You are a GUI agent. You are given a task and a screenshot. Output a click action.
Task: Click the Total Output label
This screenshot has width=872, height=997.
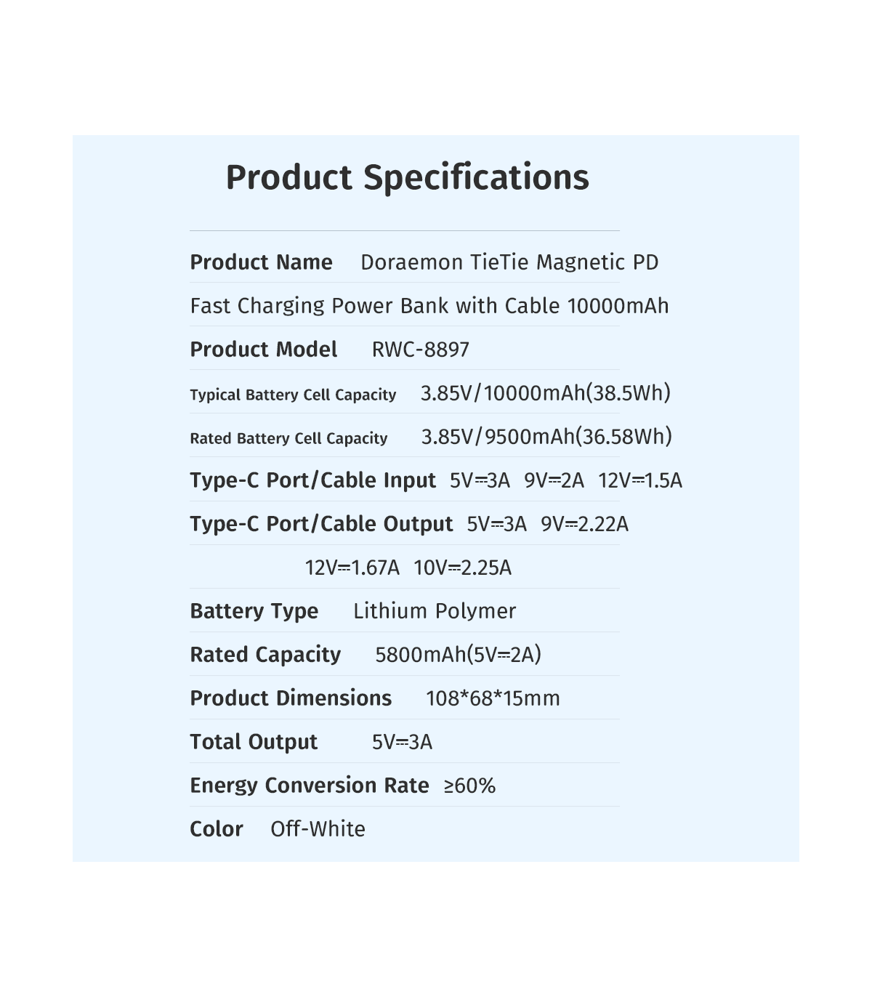(254, 742)
